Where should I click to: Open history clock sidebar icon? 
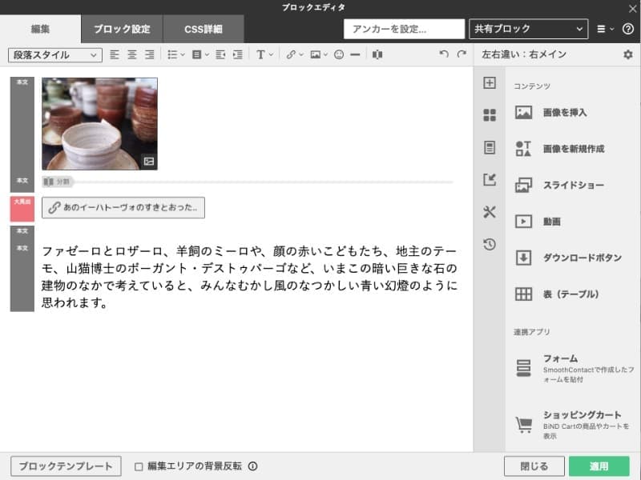[x=490, y=245]
